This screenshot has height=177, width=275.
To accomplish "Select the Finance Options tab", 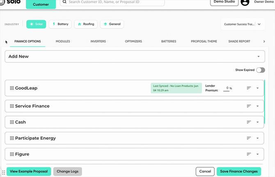I will click(x=27, y=41).
